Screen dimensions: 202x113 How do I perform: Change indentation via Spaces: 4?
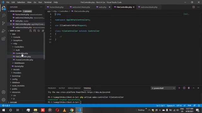[x=170, y=105]
